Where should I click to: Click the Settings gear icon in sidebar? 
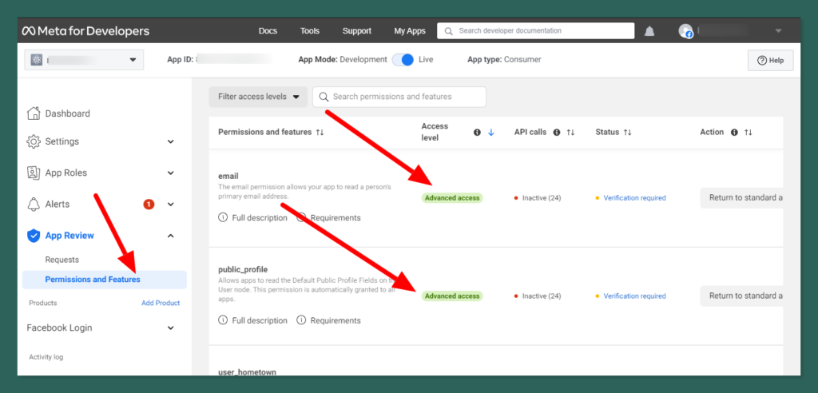point(34,141)
